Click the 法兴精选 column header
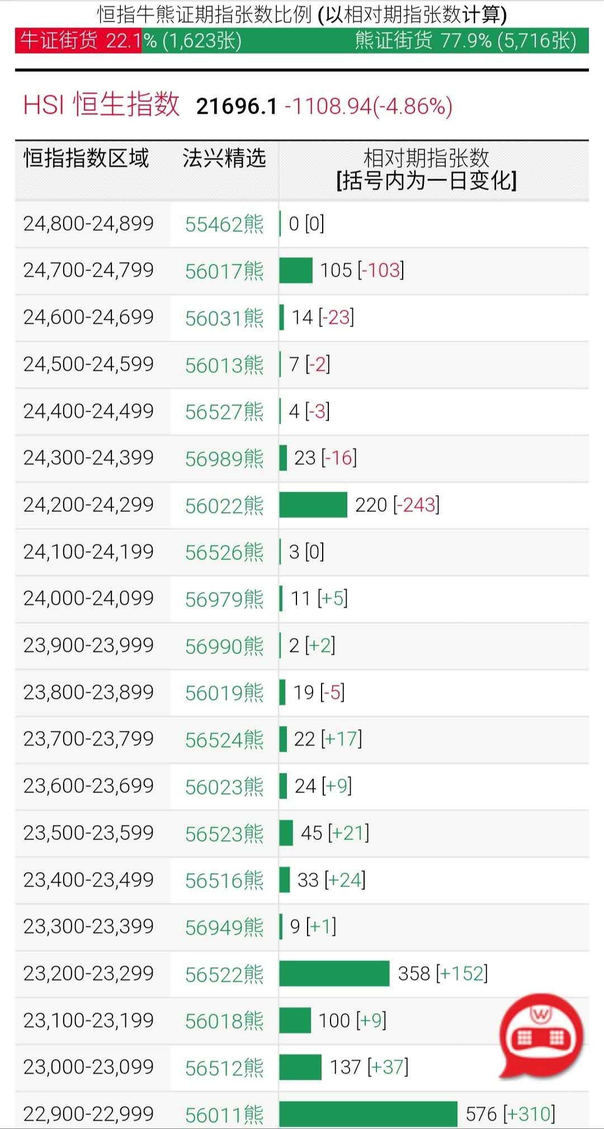 click(x=224, y=158)
